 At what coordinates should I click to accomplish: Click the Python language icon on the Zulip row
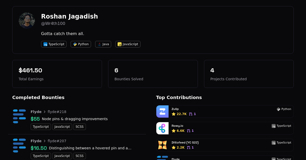click(278, 109)
